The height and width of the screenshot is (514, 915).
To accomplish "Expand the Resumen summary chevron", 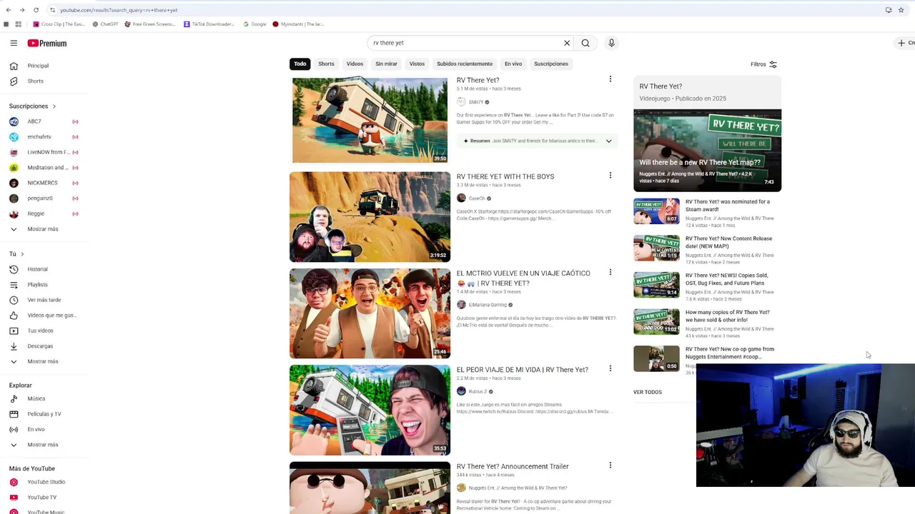I will (x=609, y=141).
